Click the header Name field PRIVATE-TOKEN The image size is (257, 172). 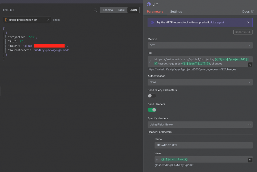pyautogui.click(x=203, y=145)
